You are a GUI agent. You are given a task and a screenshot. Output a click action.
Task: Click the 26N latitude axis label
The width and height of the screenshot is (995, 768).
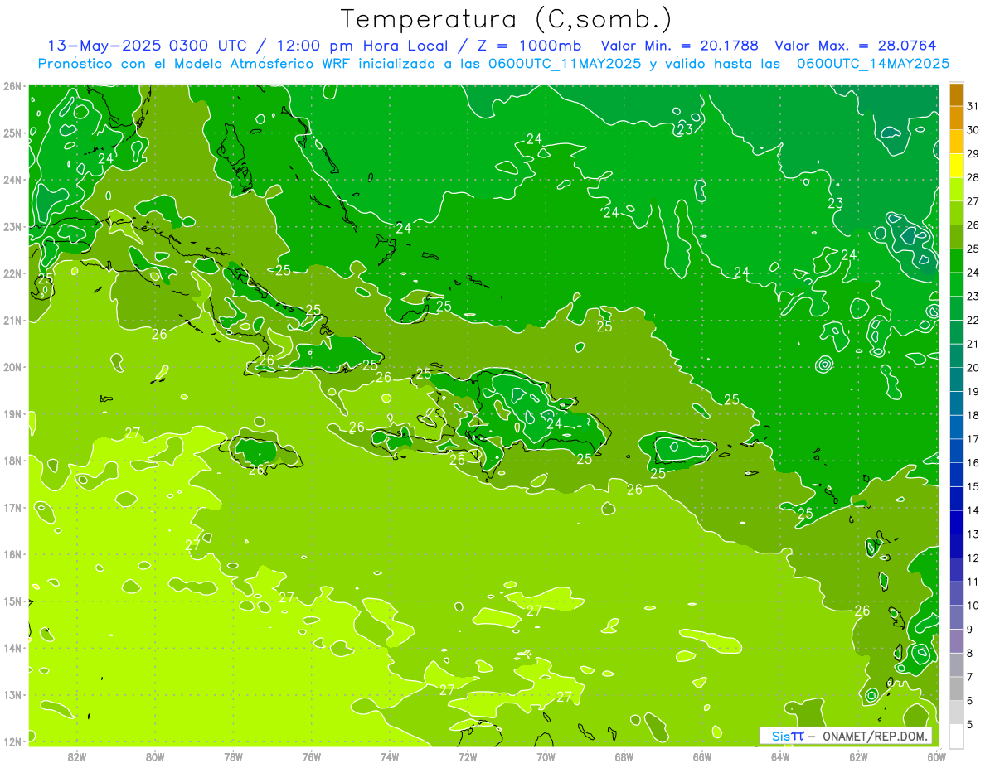tap(12, 86)
